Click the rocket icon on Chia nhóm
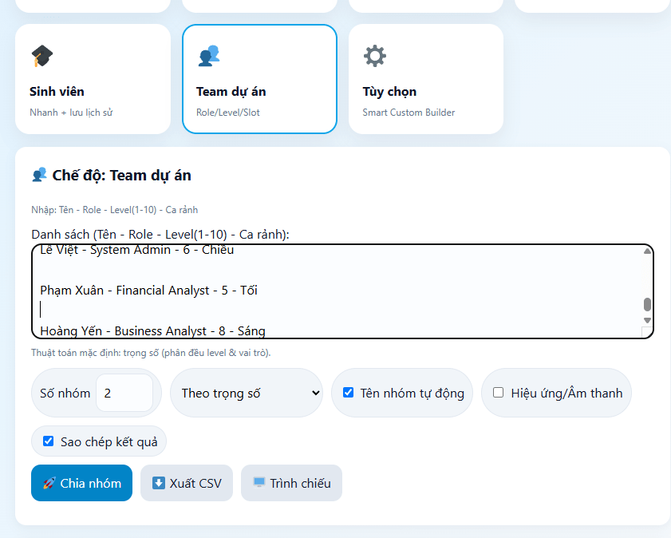The width and height of the screenshot is (671, 538). (x=49, y=483)
